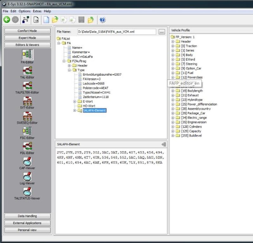Click the File Name path input field
Image resolution: width=253 pixels, height=243 pixels.
coord(117,32)
